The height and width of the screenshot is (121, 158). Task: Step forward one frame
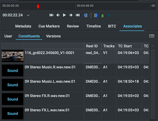[71, 15]
